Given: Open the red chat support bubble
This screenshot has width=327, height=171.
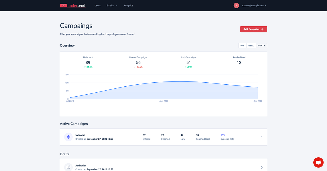Looking at the screenshot, I should click(x=318, y=162).
